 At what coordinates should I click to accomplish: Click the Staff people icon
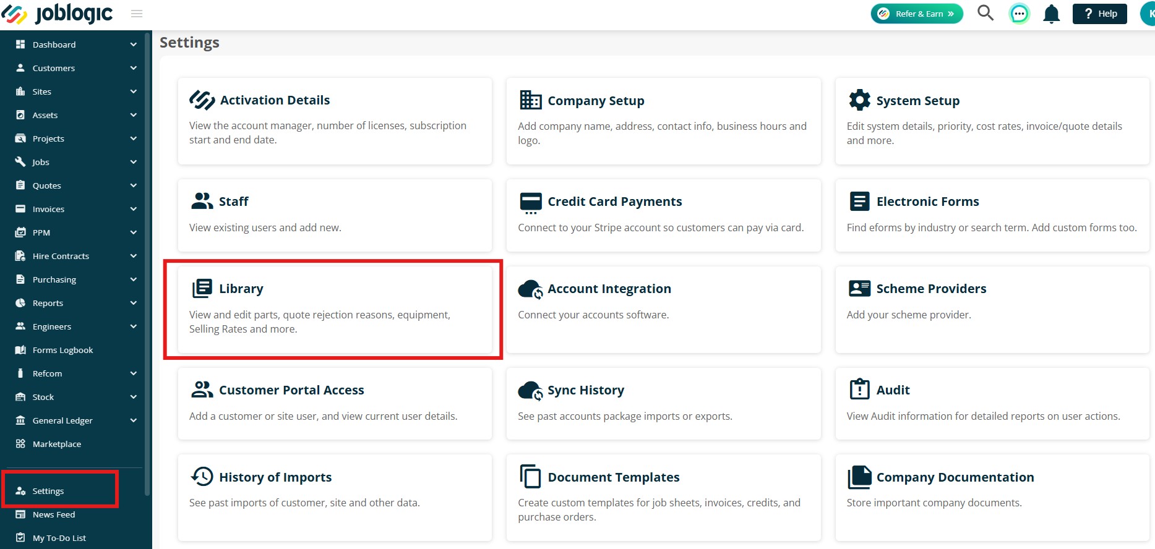(202, 201)
